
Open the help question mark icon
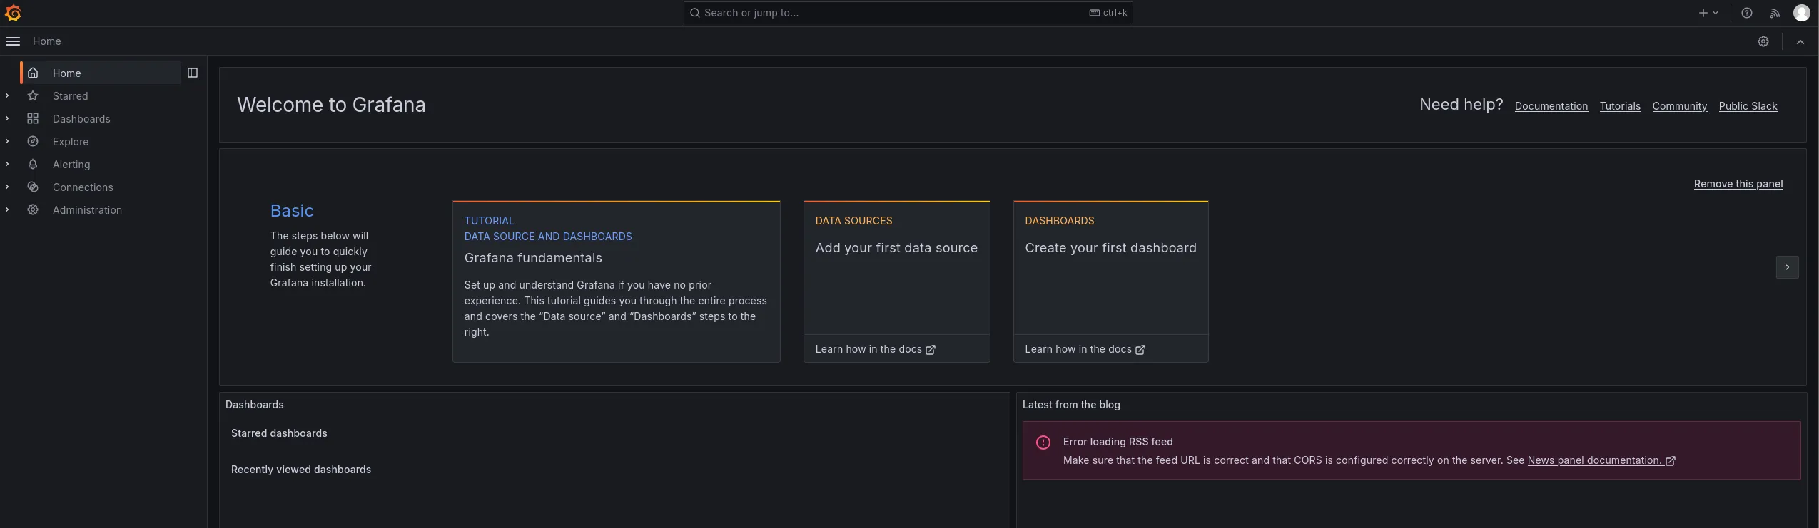1746,13
